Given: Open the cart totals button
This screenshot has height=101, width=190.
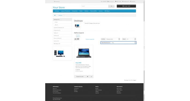Looking at the screenshot, I should point(126,6).
